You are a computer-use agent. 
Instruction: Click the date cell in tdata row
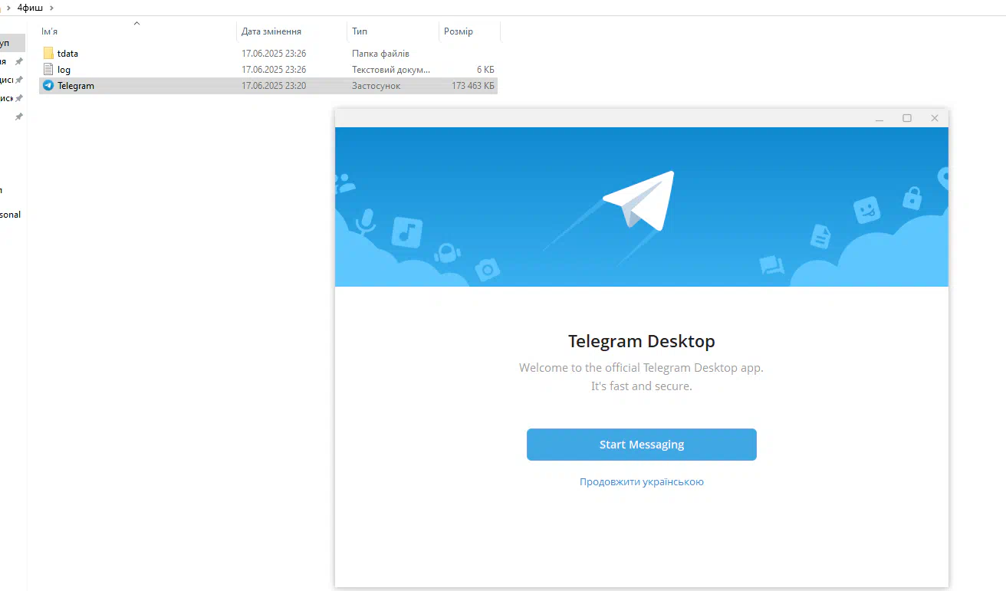(274, 54)
